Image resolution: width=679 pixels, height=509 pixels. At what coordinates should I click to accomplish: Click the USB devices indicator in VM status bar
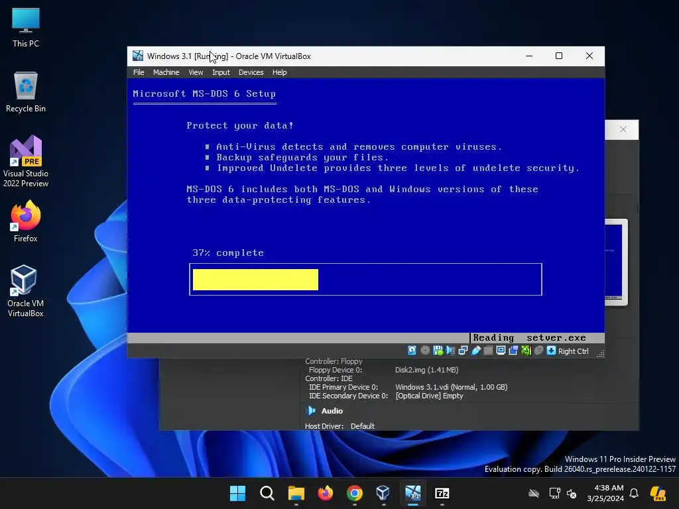[475, 351]
